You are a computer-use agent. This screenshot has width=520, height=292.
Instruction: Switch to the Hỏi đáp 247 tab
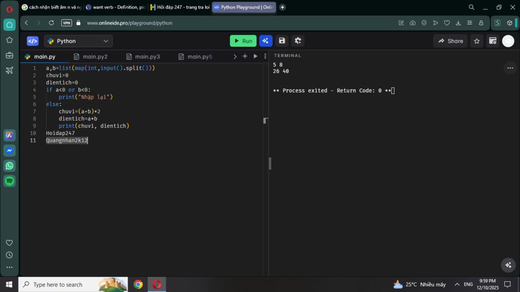[180, 7]
